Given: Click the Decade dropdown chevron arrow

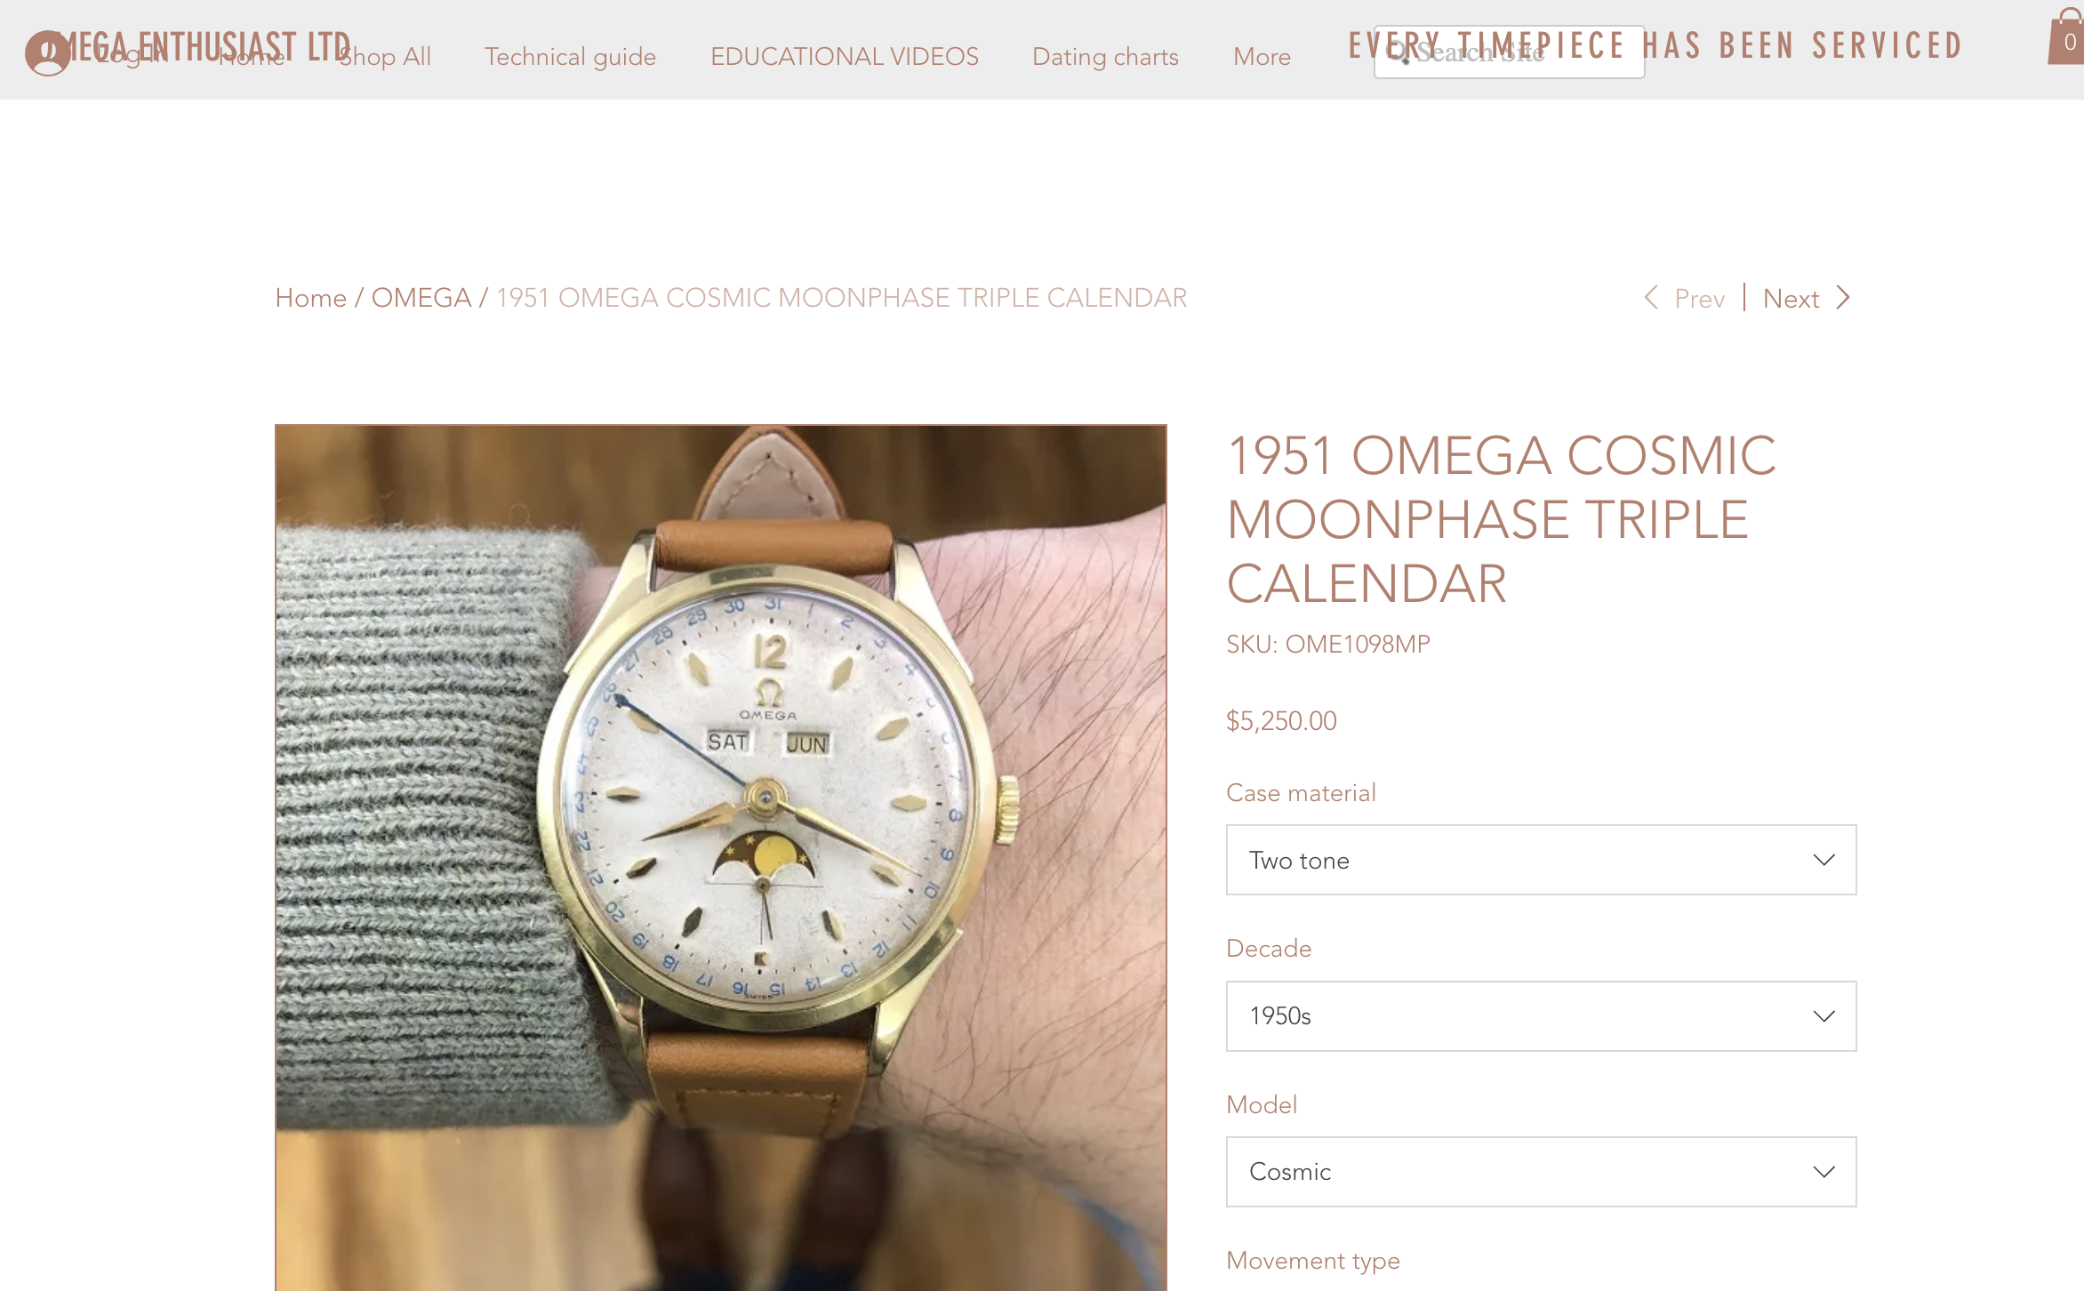Looking at the screenshot, I should click(1823, 1016).
